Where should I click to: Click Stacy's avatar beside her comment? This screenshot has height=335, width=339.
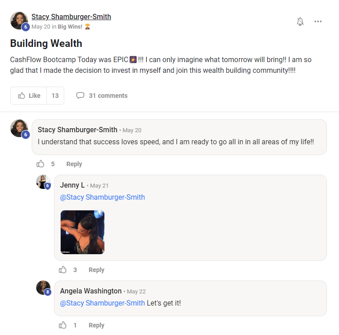point(19,129)
